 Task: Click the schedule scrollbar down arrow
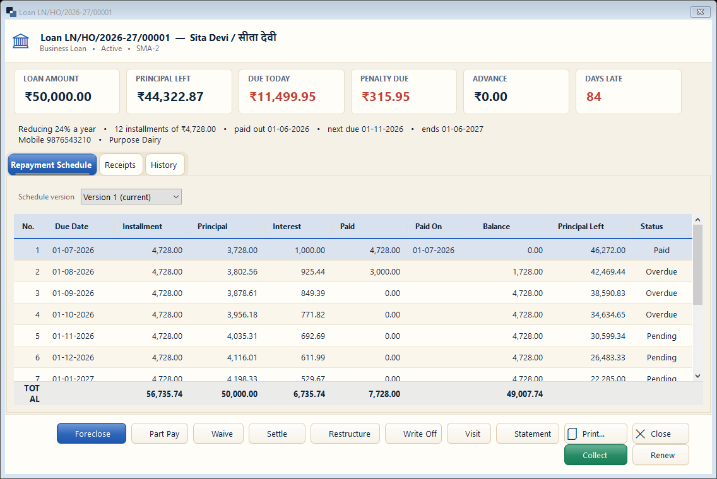tap(697, 376)
